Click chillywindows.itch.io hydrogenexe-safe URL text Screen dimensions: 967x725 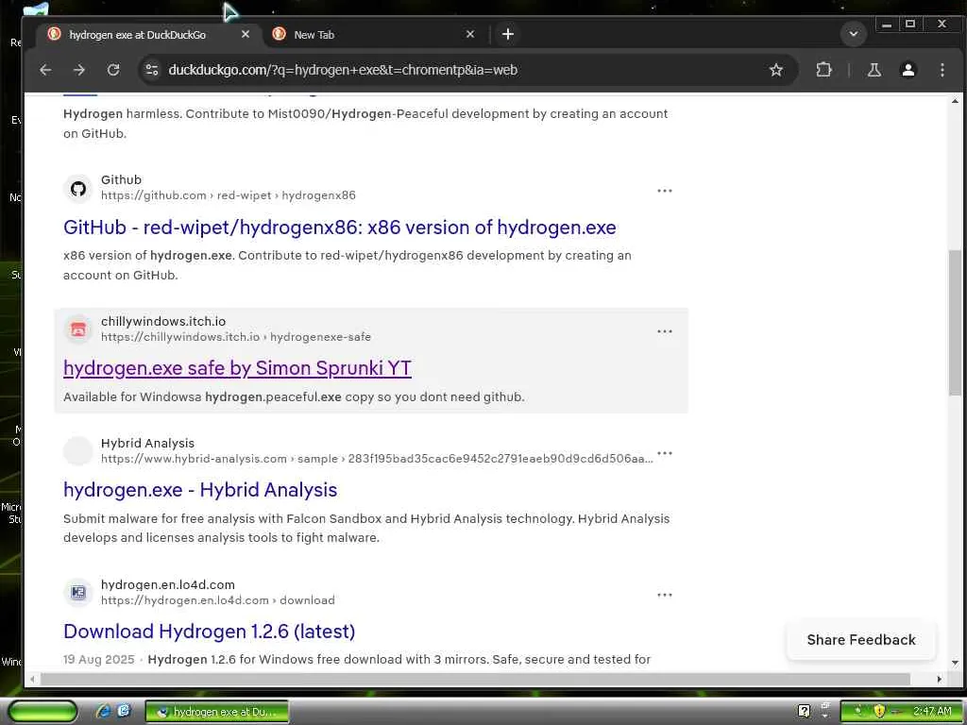coord(235,337)
